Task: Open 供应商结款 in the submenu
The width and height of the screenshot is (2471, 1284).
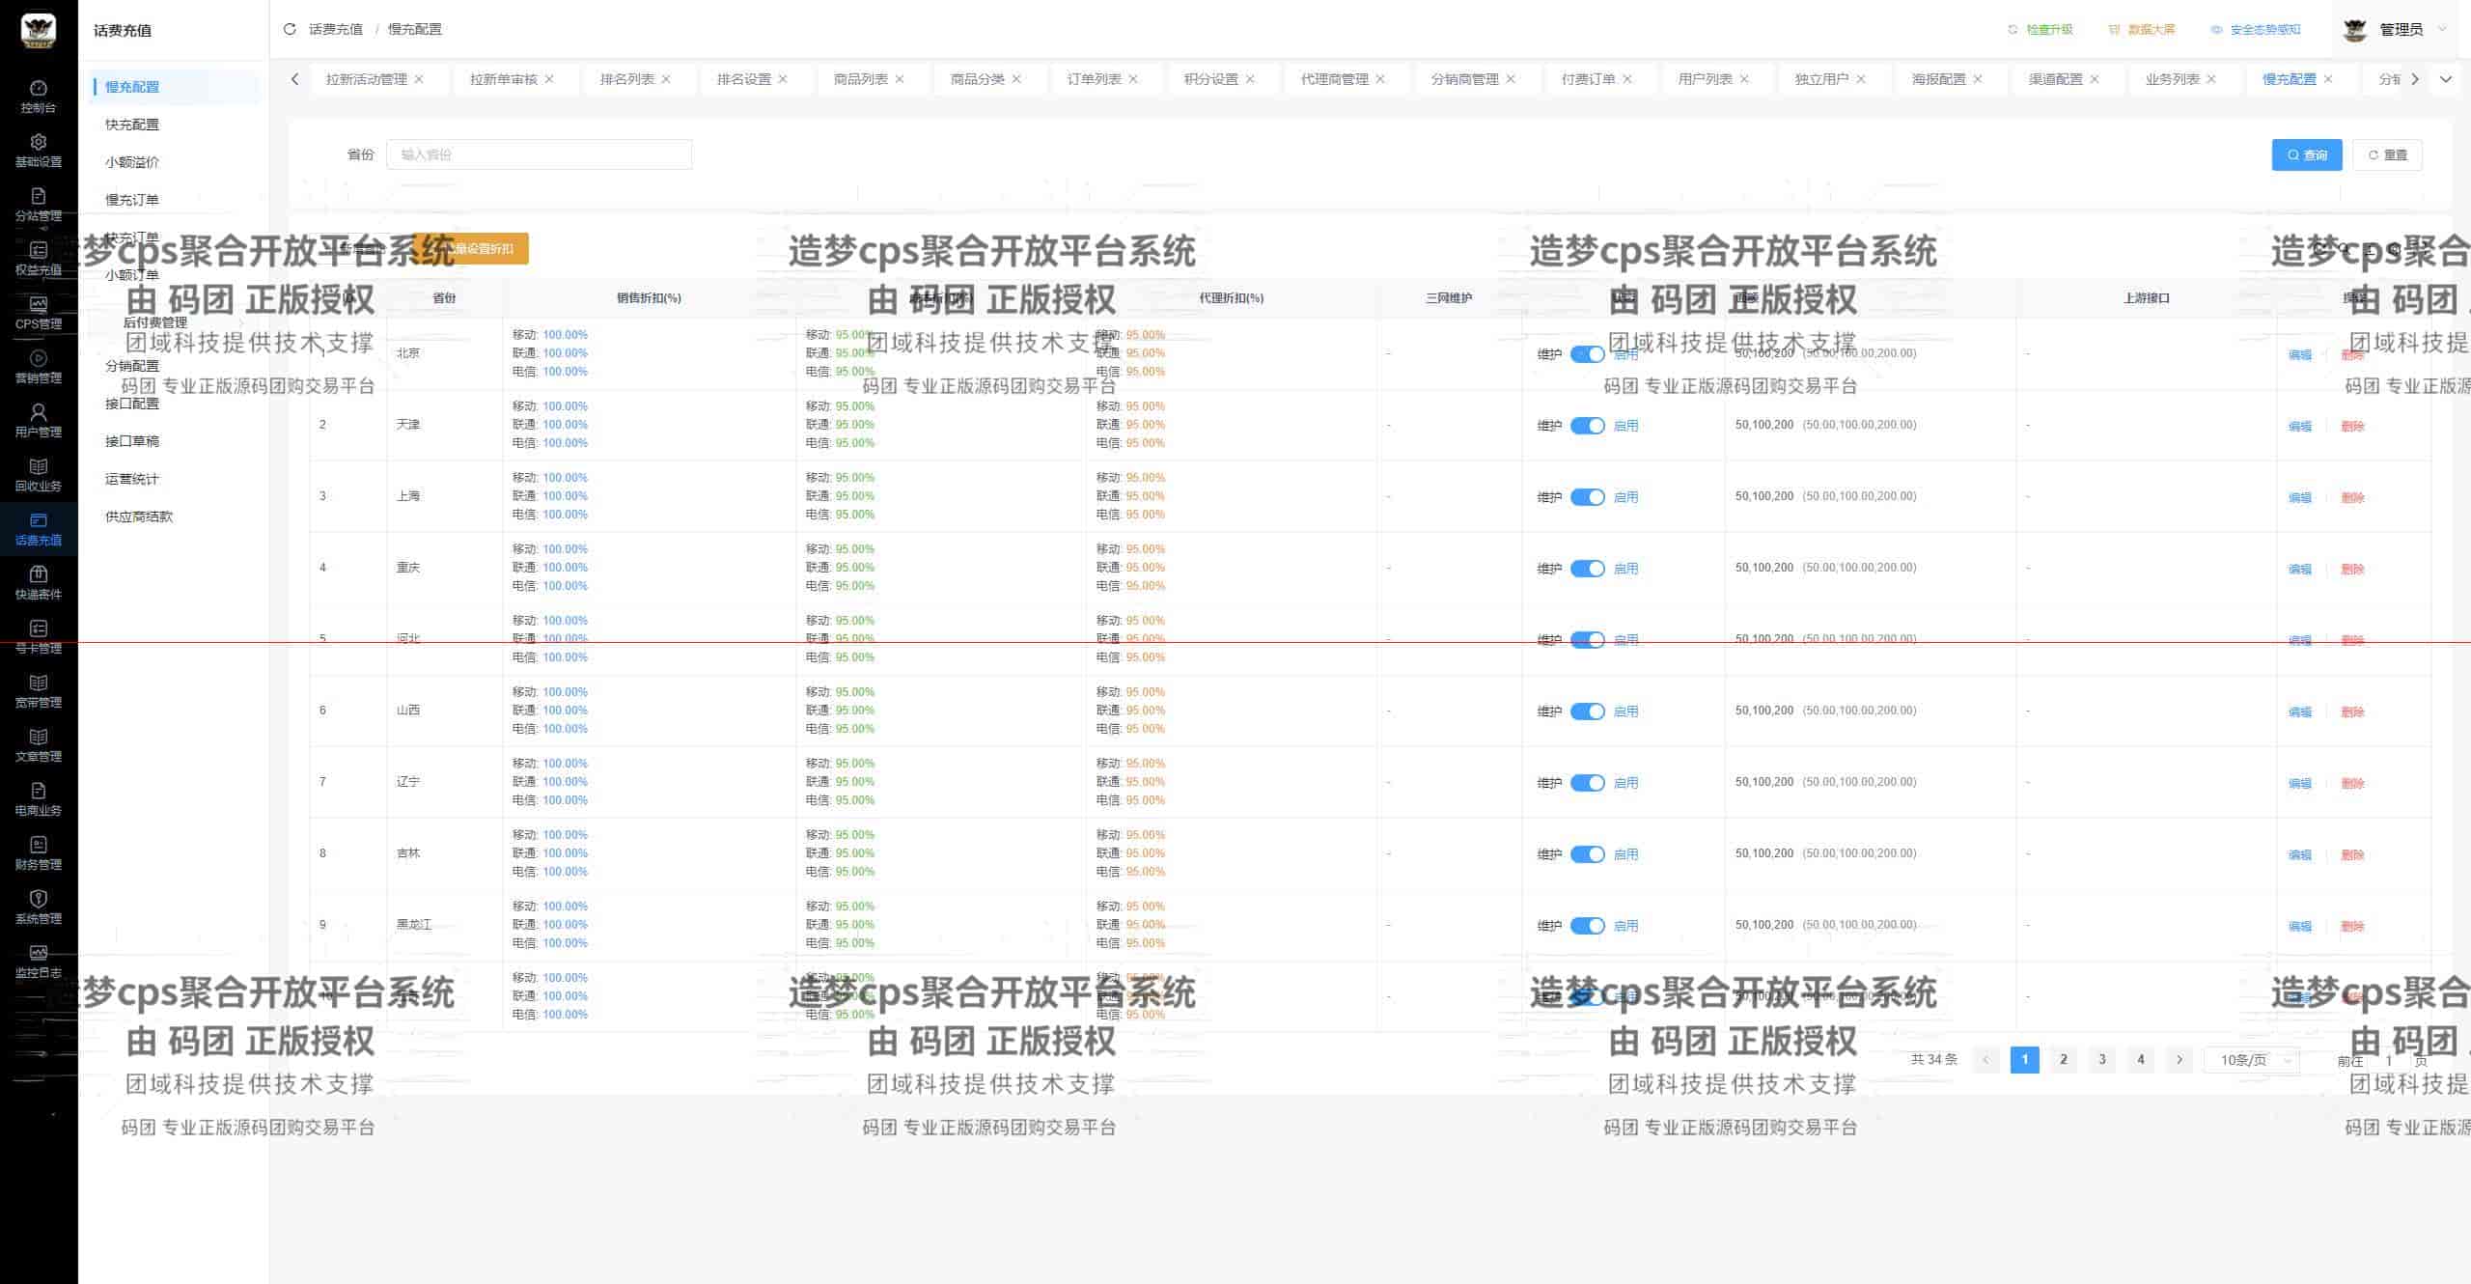Action: point(139,516)
